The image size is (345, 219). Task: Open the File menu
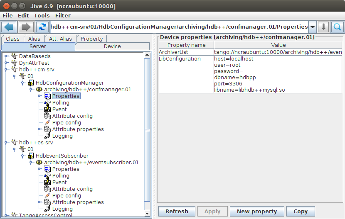click(7, 16)
